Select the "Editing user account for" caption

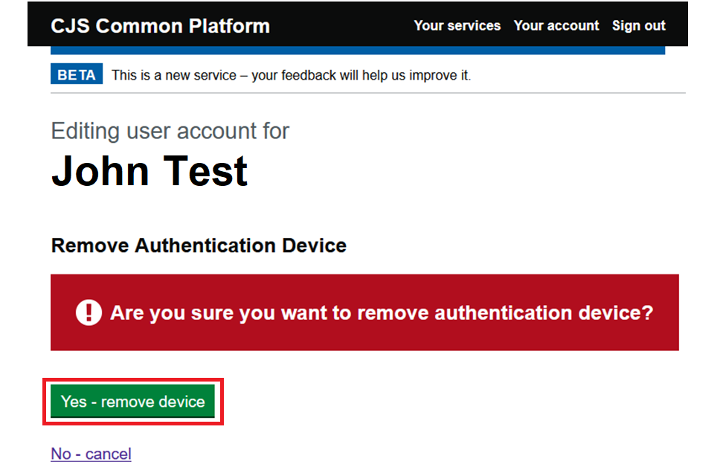[170, 131]
